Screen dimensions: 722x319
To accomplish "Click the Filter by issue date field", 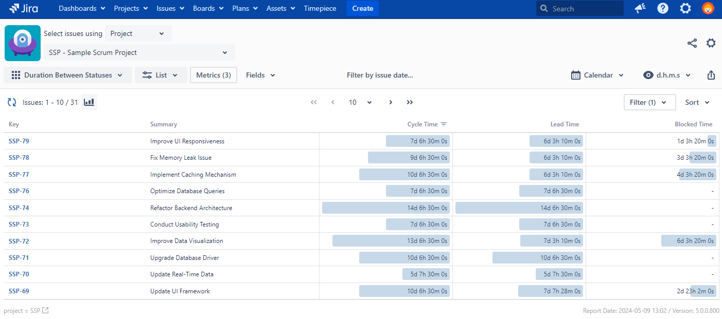I will (380, 75).
